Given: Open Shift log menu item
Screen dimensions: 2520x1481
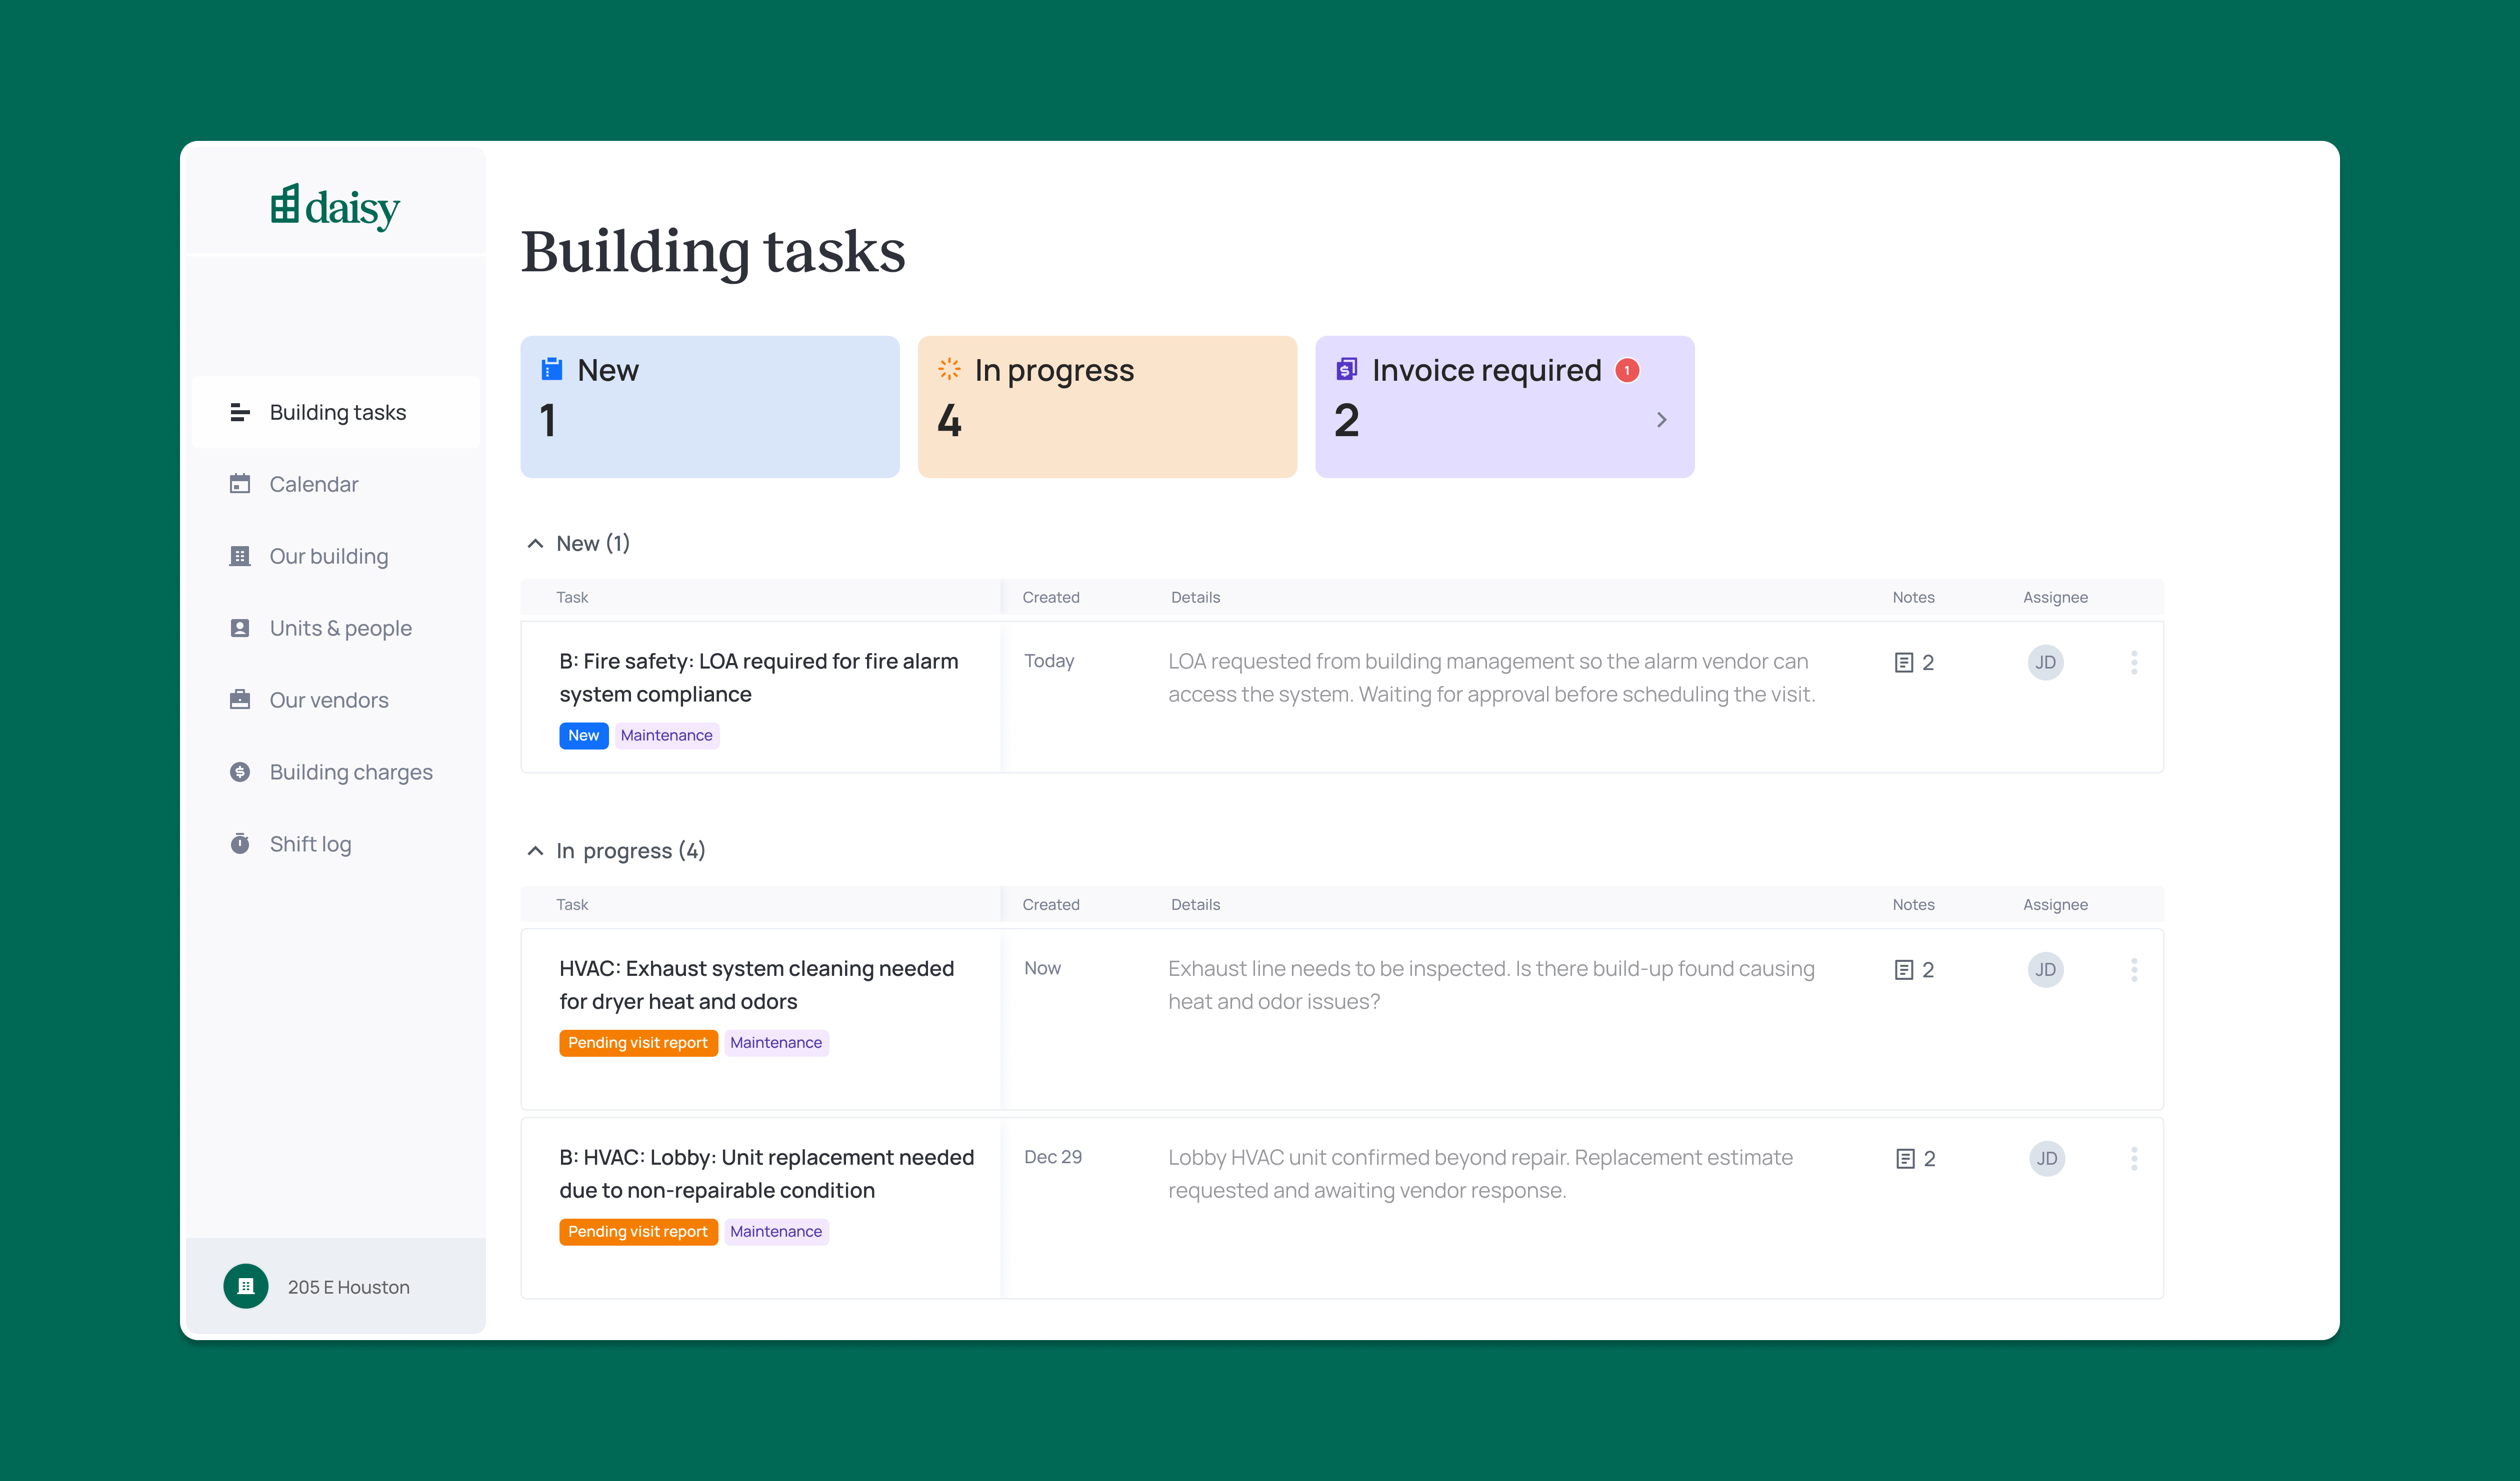Looking at the screenshot, I should click(x=310, y=843).
